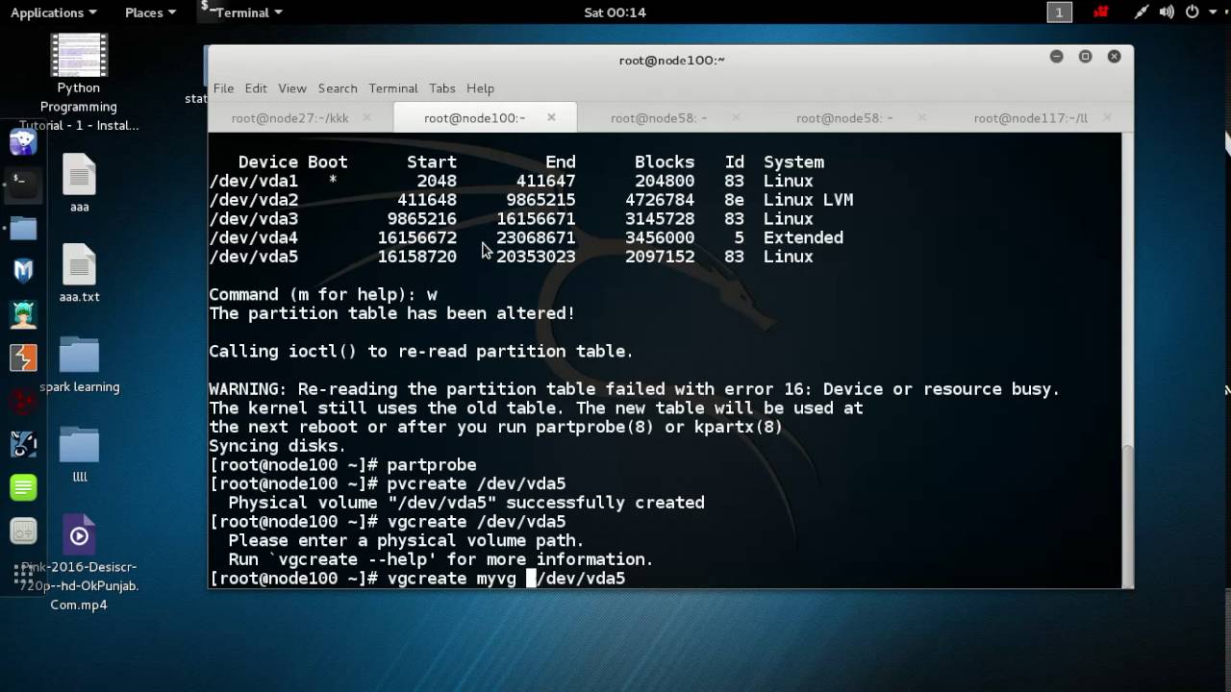Click the 'vgcreate --help' hint line

pos(440,559)
